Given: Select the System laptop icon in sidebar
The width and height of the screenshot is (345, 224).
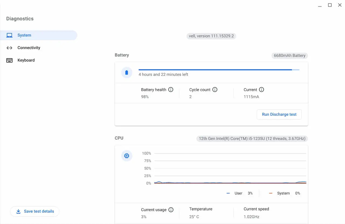Looking at the screenshot, I should pyautogui.click(x=9, y=35).
